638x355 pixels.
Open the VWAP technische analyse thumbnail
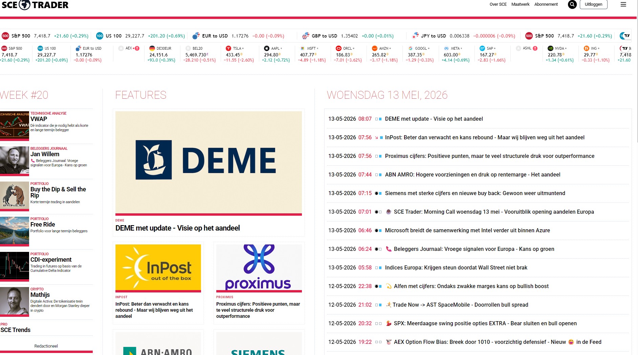pos(15,126)
